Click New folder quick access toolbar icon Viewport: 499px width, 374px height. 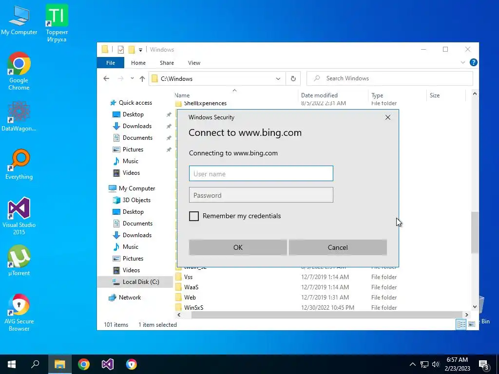tap(132, 50)
